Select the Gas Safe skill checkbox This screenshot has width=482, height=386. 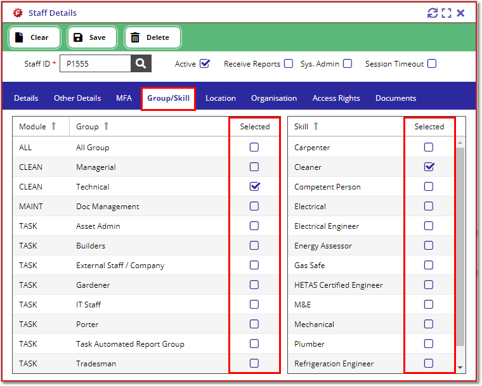coord(429,265)
